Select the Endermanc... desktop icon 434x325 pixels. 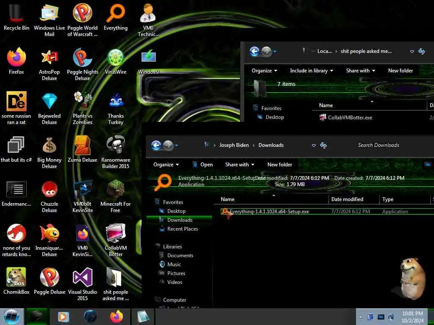point(17,193)
